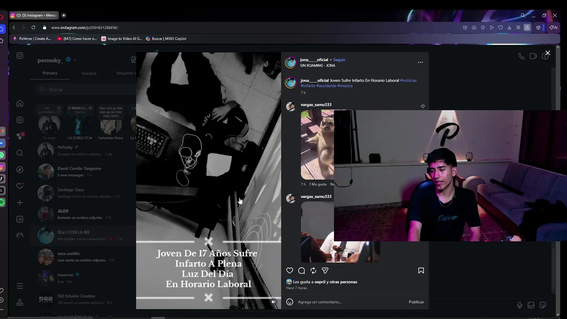Compose a new message with the pencil icon

(x=134, y=59)
